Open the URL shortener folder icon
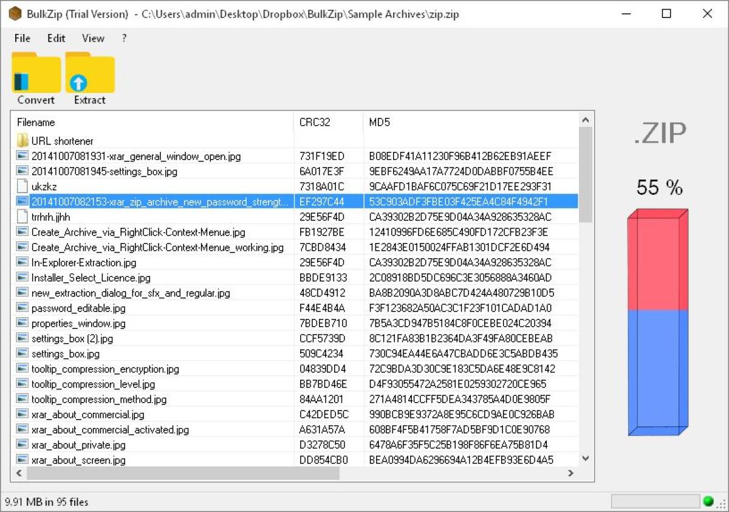 tap(22, 141)
